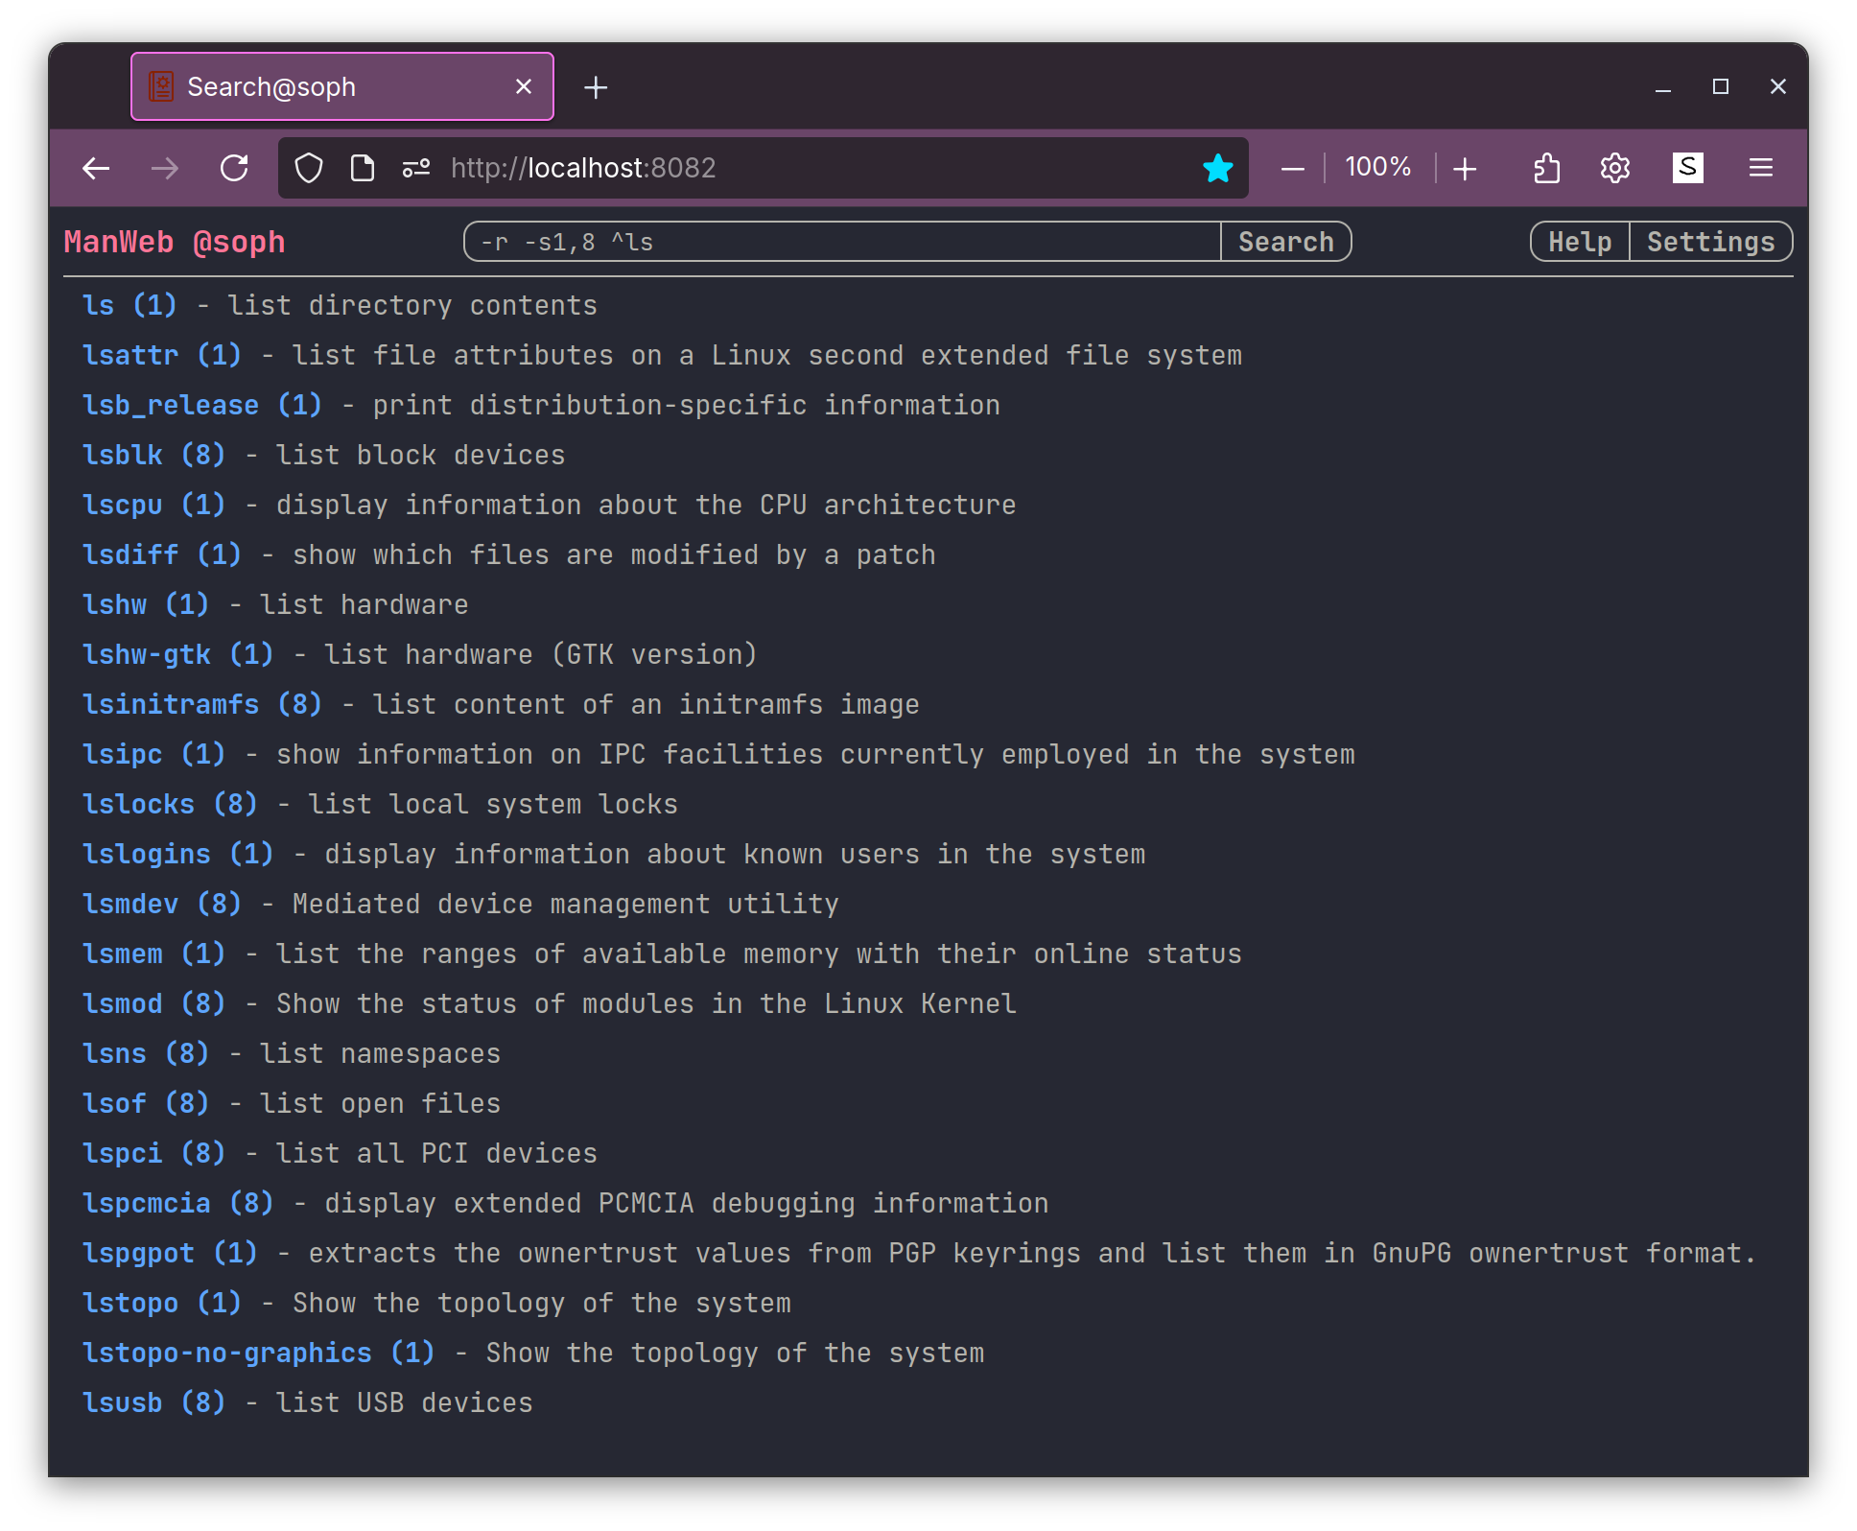
Task: Toggle the bookmark star for this page
Action: tap(1217, 169)
